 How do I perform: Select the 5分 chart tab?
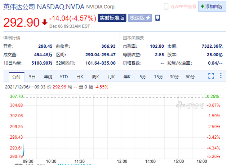coord(143,77)
